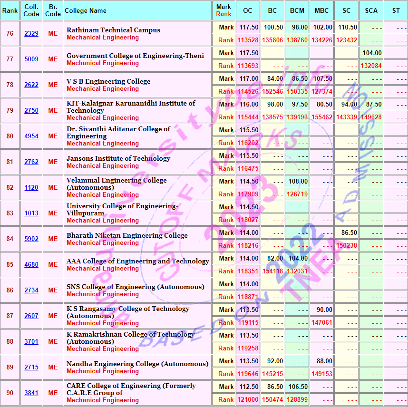Follow the 4680 college code link
The image size is (408, 407).
pyautogui.click(x=31, y=265)
